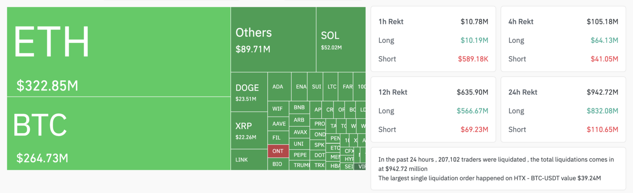Select the BTC $264.73M liquidation tile

tap(119, 133)
